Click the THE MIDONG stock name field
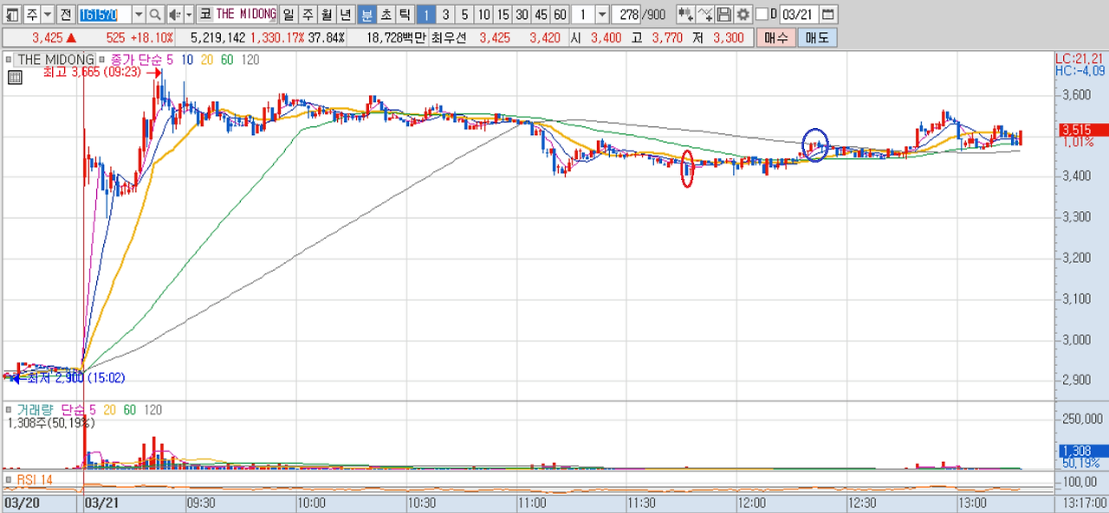 (246, 15)
